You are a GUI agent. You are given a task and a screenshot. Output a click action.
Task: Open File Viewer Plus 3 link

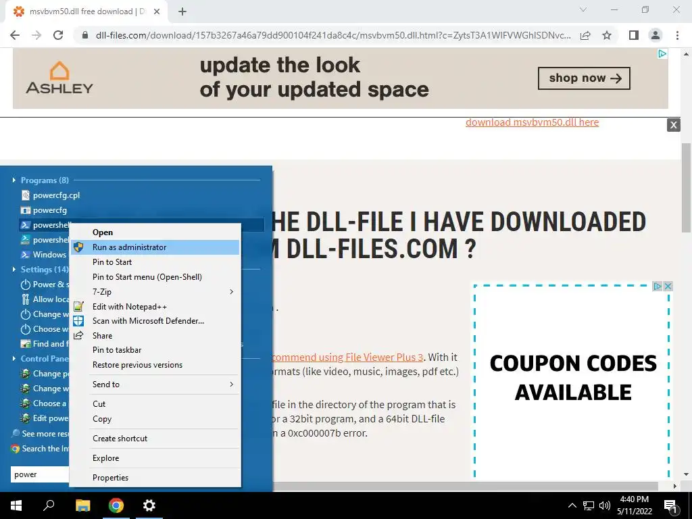(x=347, y=357)
